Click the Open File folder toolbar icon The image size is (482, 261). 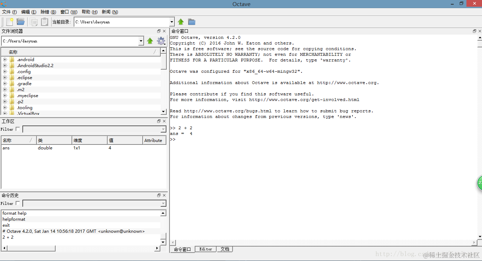pos(21,22)
